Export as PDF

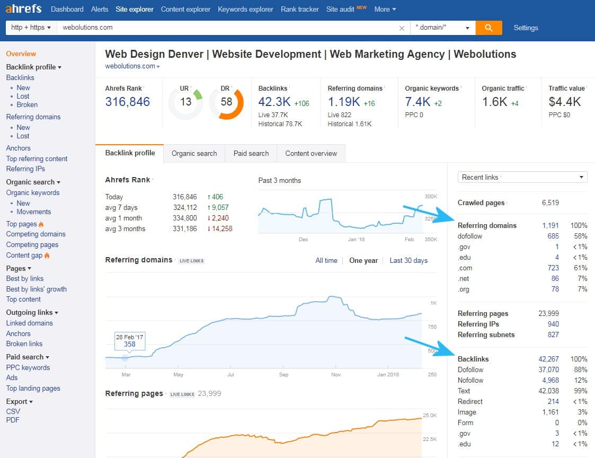point(13,420)
